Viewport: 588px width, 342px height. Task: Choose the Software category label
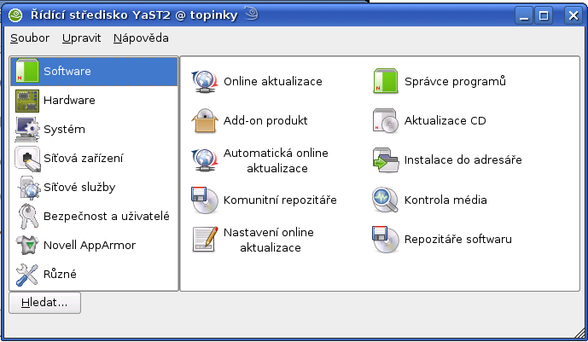point(67,71)
